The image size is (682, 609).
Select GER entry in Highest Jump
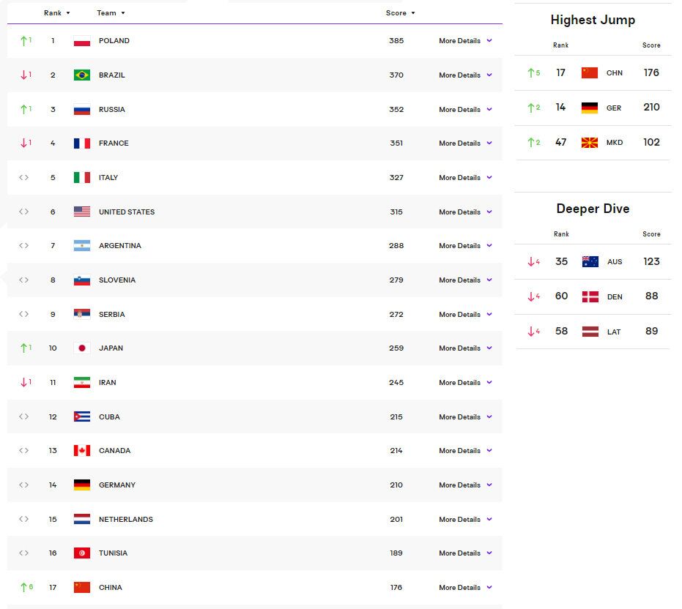613,108
